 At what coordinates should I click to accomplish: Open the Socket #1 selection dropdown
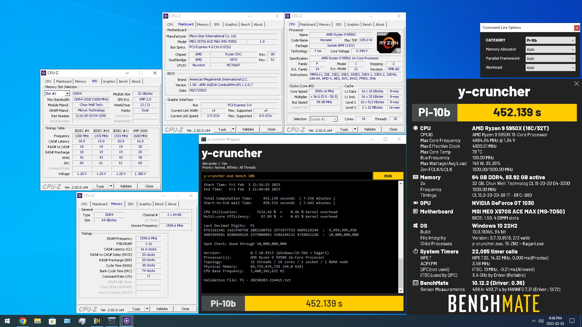click(x=323, y=119)
